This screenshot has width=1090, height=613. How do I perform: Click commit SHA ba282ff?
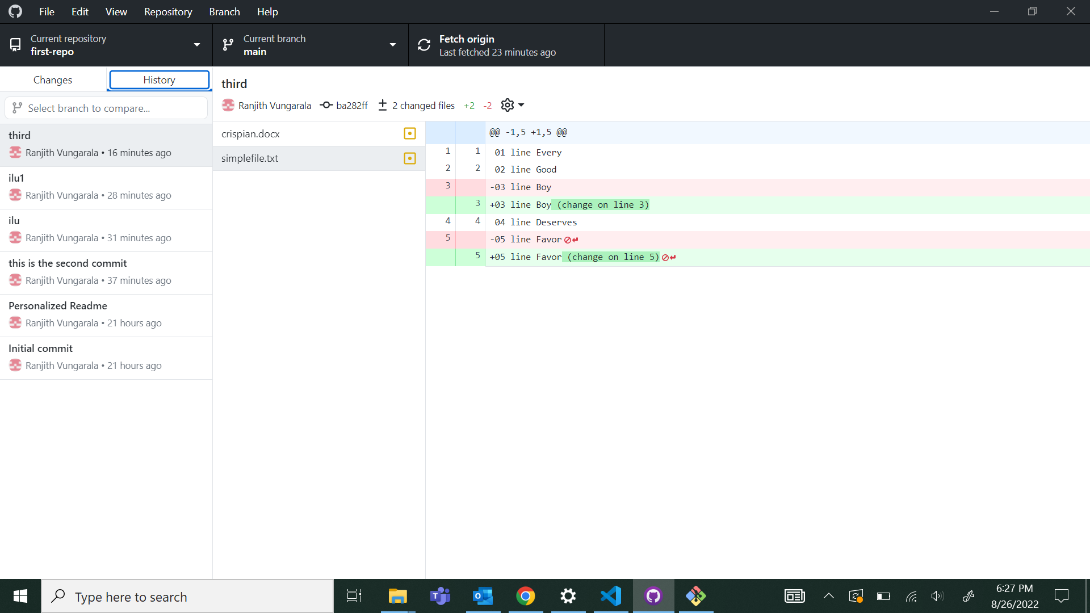352,106
